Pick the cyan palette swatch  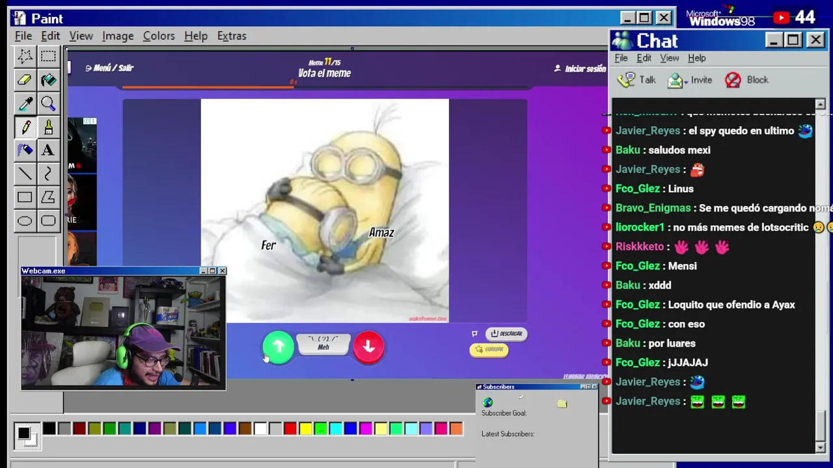[x=336, y=428]
